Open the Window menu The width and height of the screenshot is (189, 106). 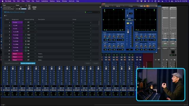(x=64, y=1)
